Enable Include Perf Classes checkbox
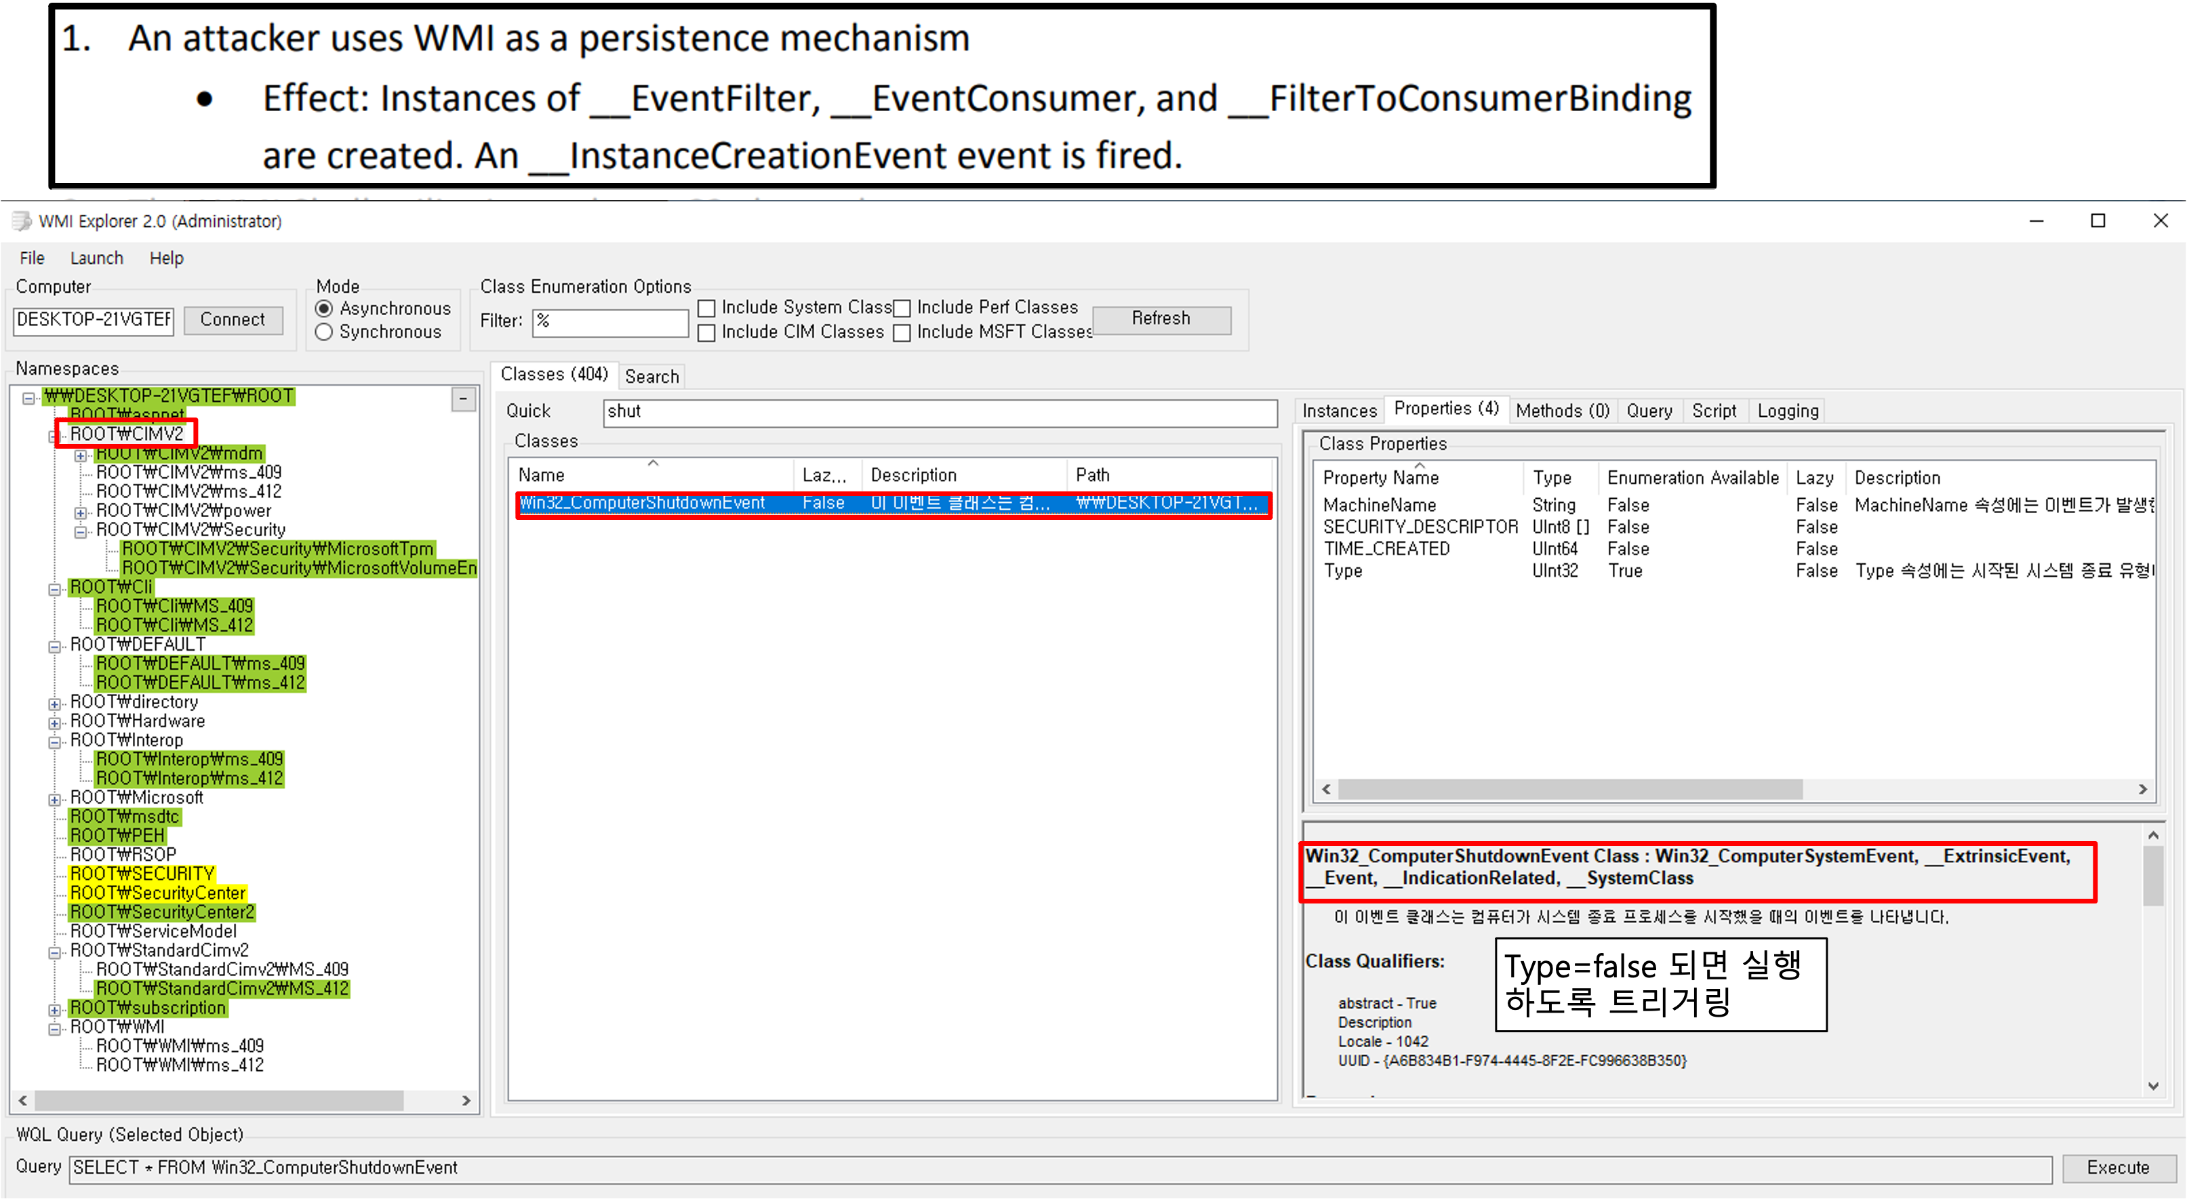 (x=902, y=309)
